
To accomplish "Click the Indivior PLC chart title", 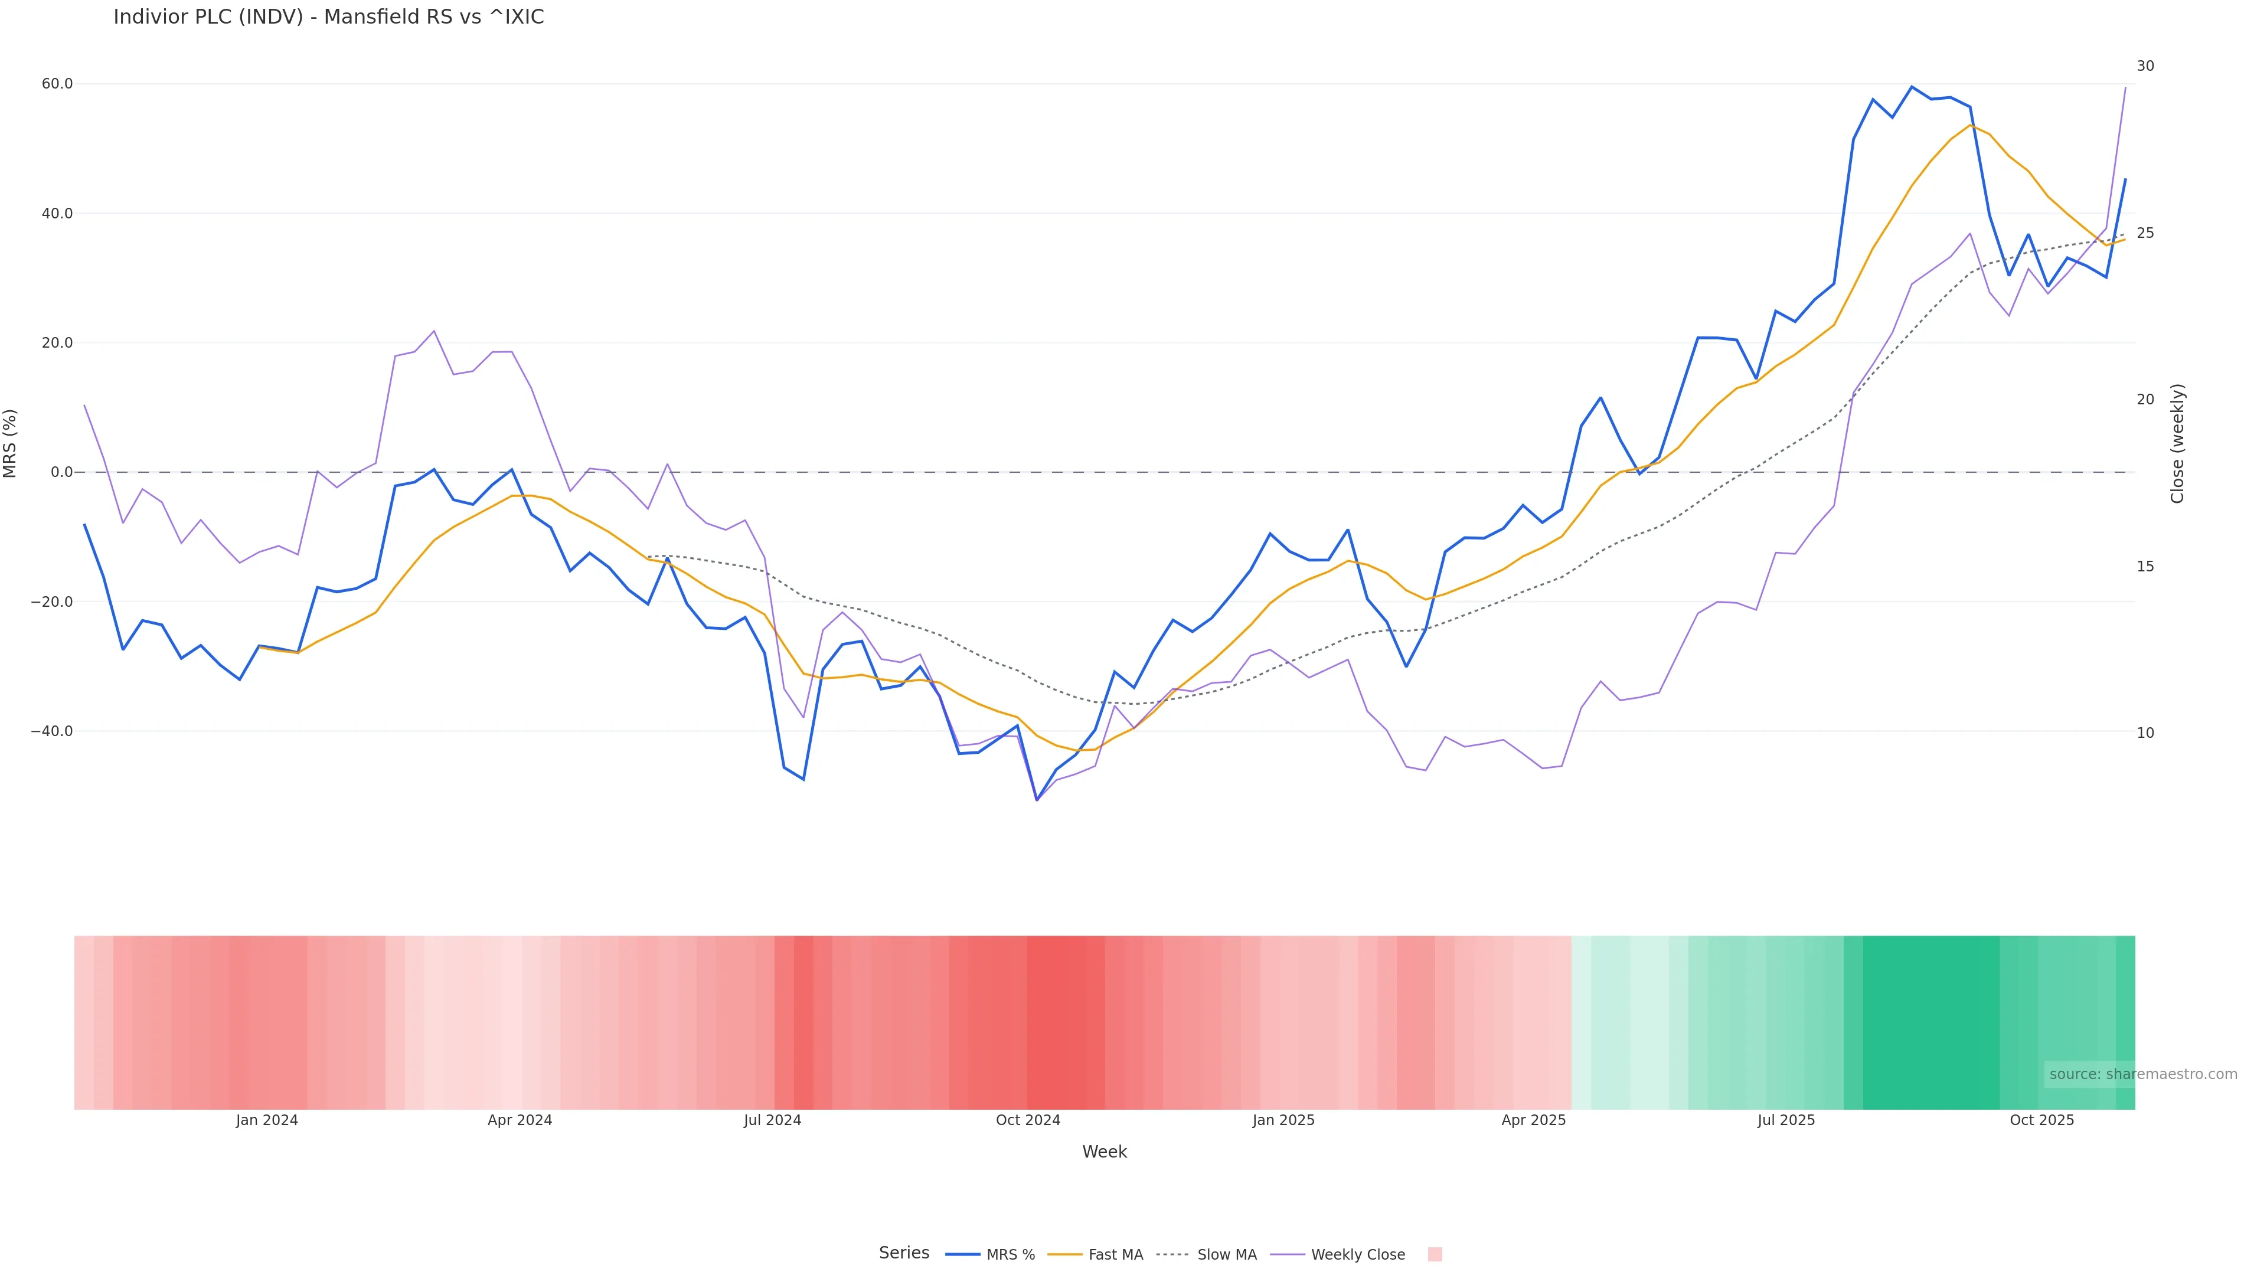I will 328,18.
